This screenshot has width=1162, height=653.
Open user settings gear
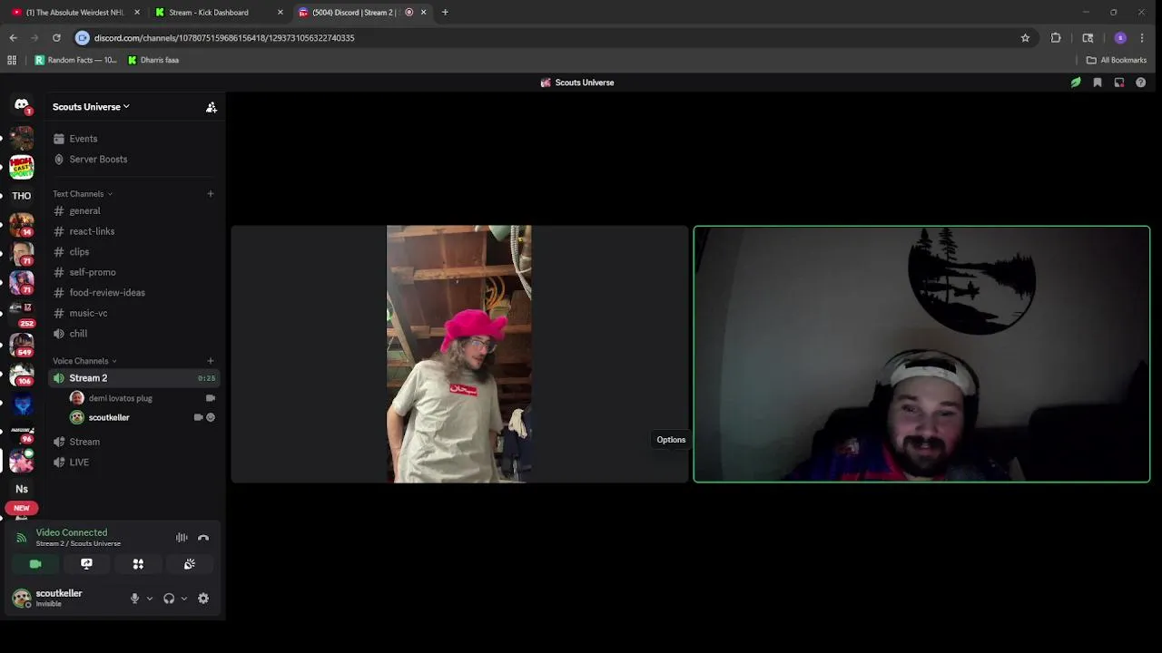(203, 599)
